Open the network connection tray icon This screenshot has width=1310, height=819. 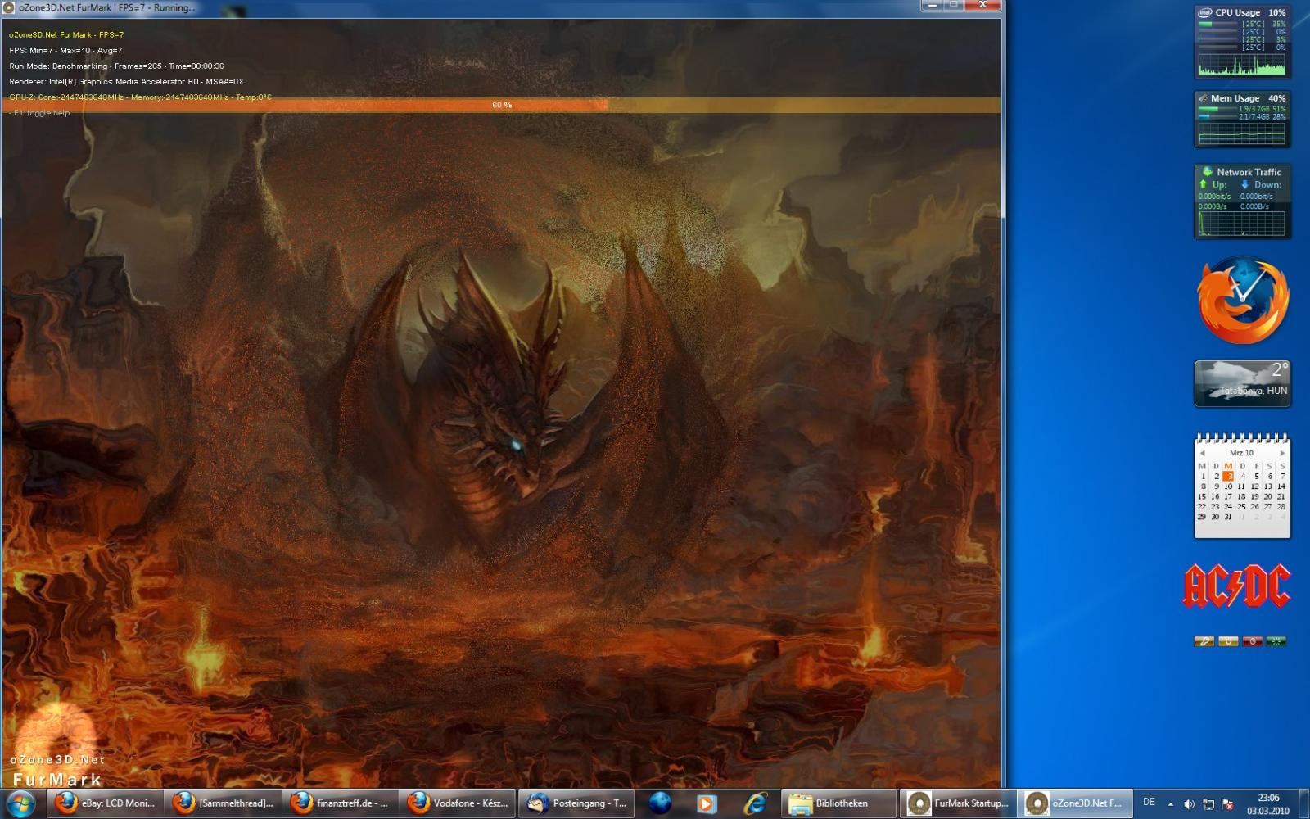click(x=1208, y=804)
